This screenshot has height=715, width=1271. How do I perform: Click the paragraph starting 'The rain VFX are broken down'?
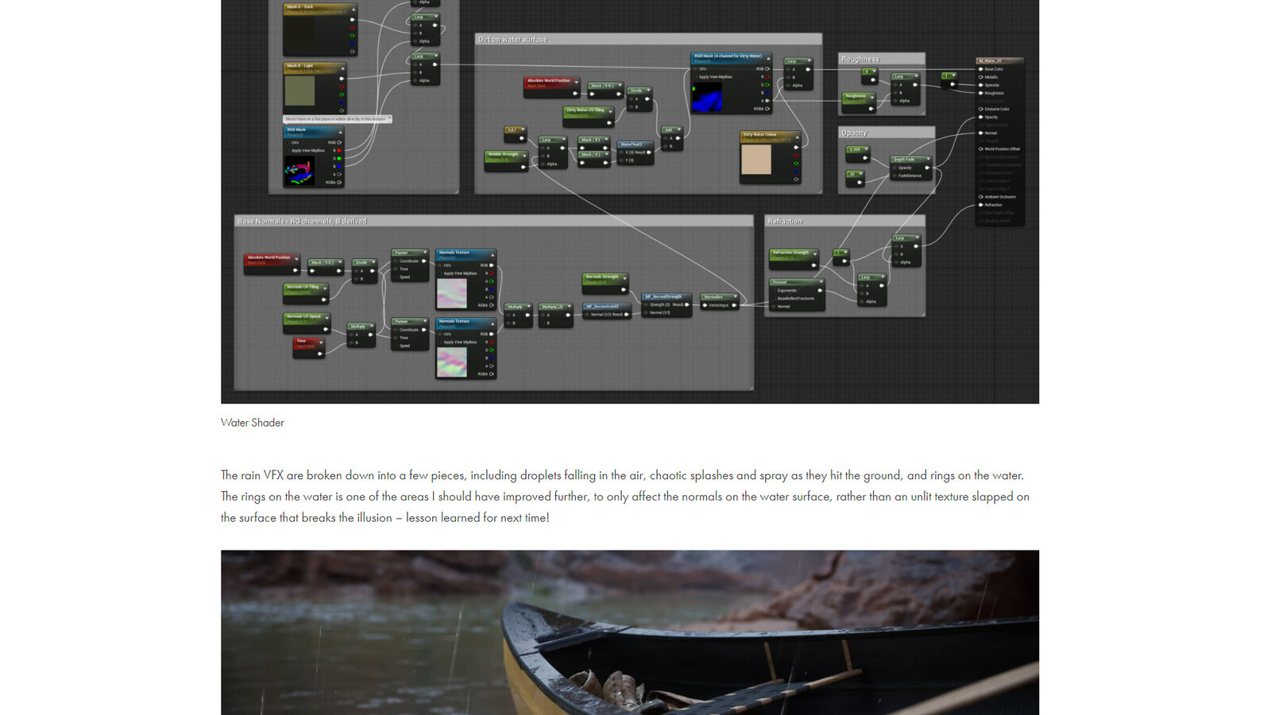coord(625,497)
